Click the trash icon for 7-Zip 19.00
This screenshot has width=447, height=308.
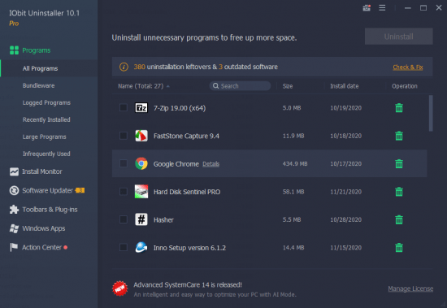(x=399, y=108)
